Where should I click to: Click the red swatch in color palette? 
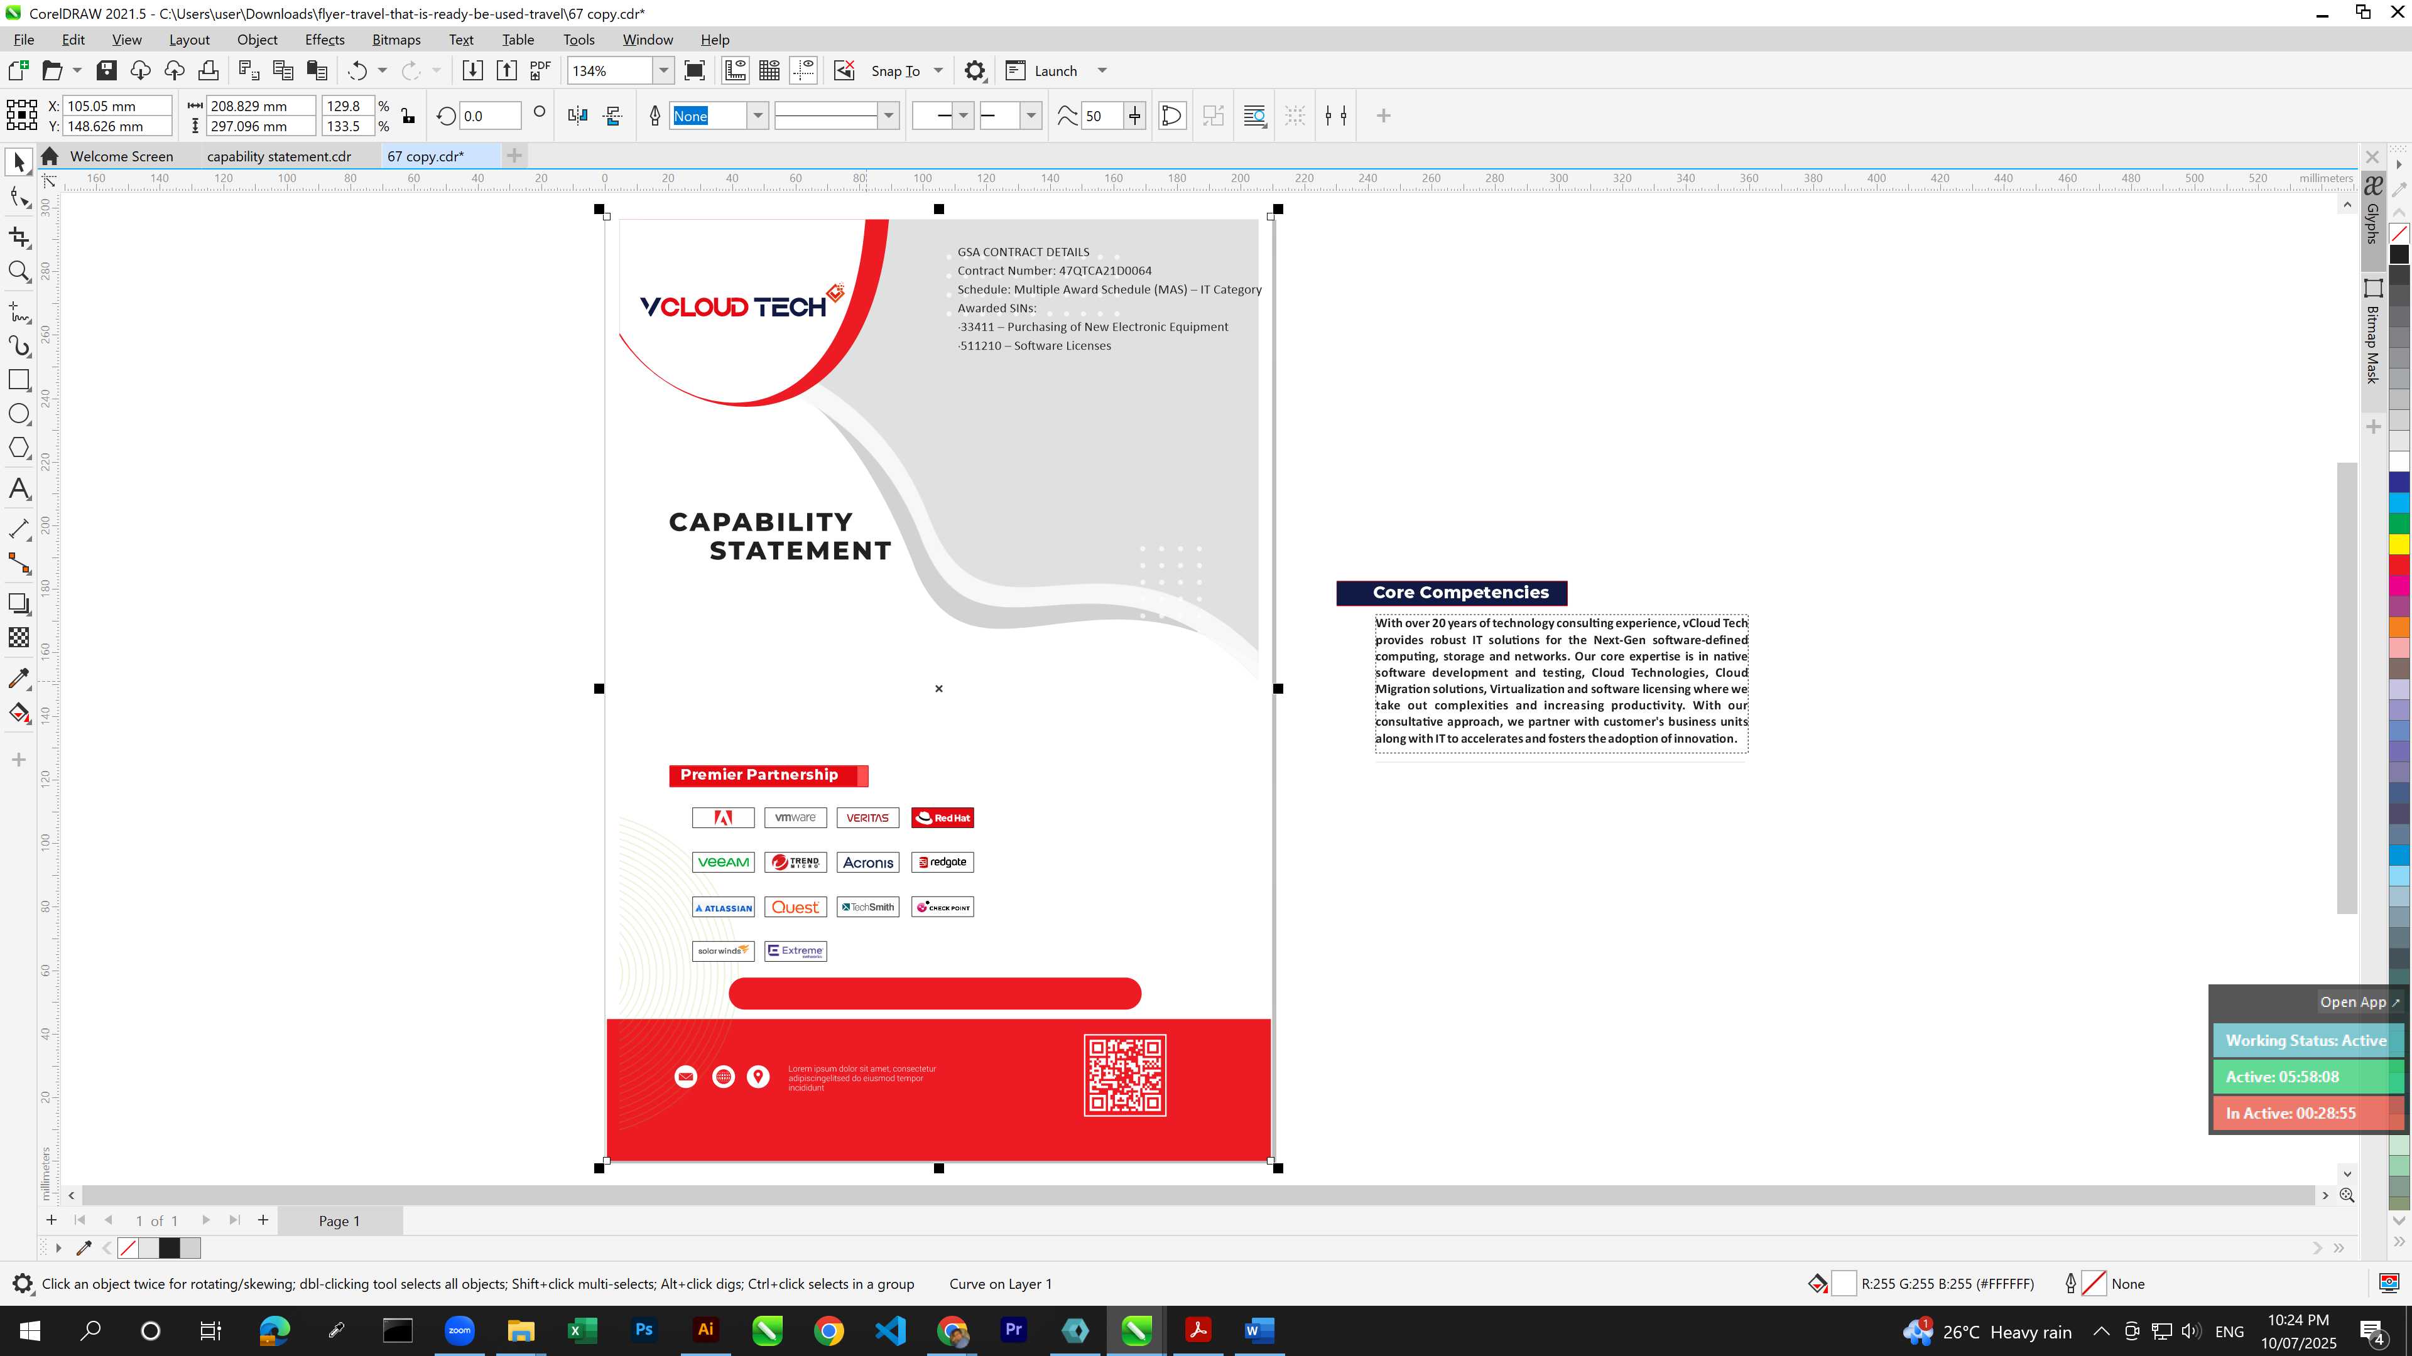click(x=2400, y=565)
